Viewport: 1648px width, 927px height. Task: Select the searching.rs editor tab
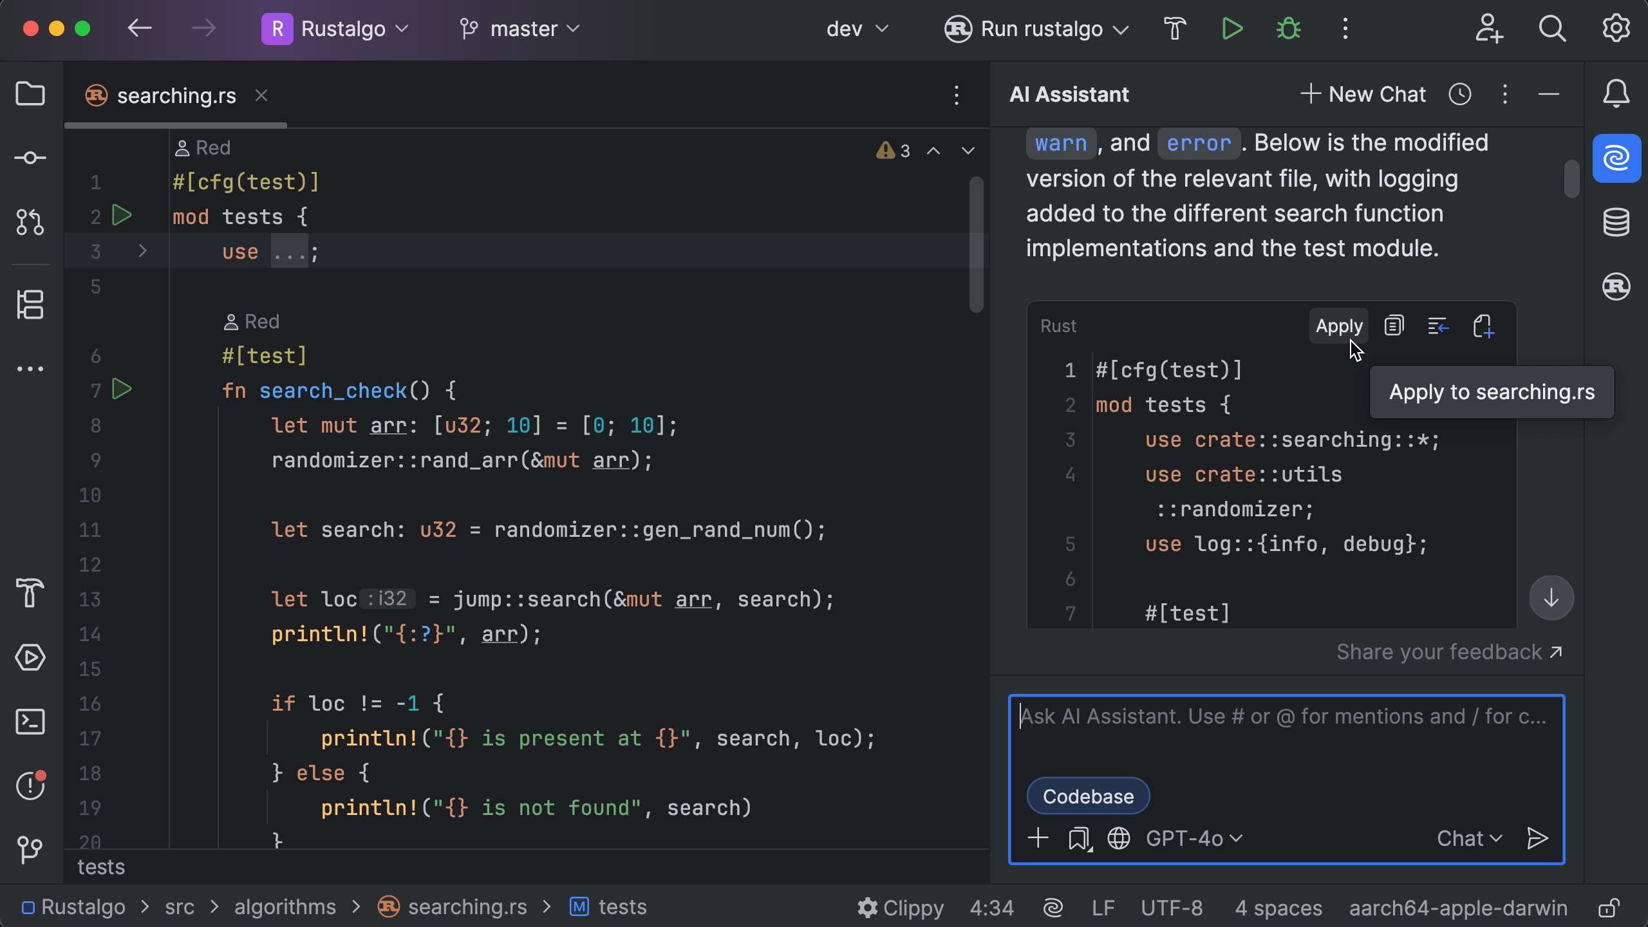176,96
